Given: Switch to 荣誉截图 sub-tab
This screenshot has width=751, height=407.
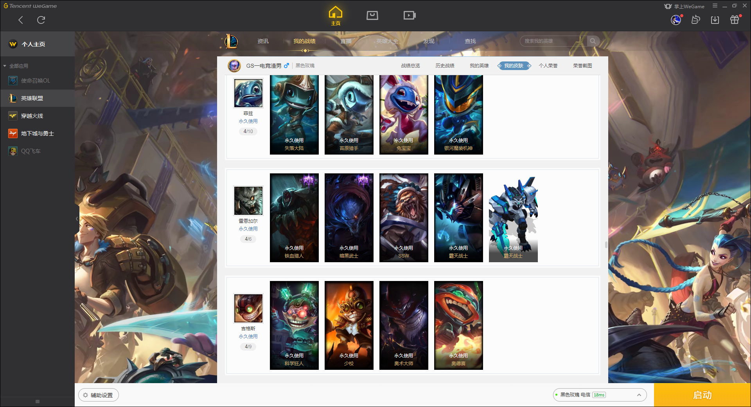Looking at the screenshot, I should tap(582, 66).
